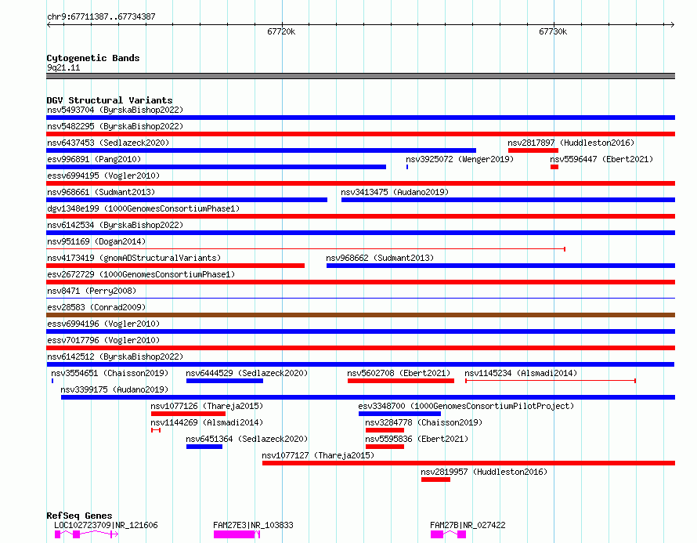Select the brown esv28583 variant bar

(360, 315)
